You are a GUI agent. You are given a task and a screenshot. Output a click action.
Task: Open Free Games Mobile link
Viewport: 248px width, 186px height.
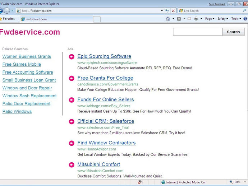coord(22,64)
